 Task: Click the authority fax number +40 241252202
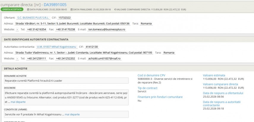pos(66,59)
